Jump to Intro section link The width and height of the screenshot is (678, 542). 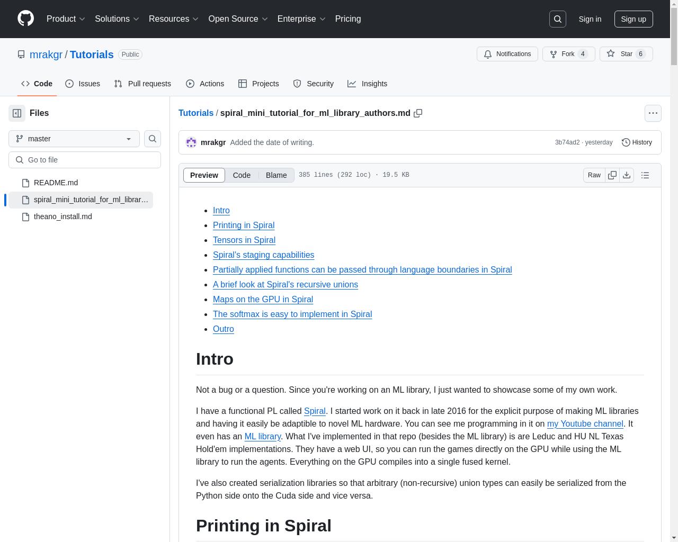[221, 211]
